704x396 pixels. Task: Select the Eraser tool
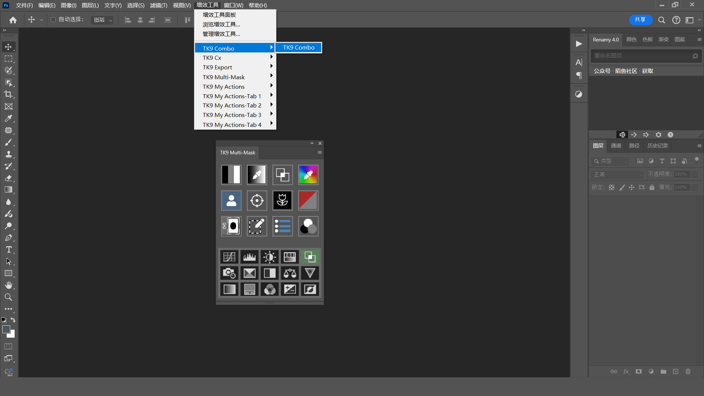tap(8, 178)
